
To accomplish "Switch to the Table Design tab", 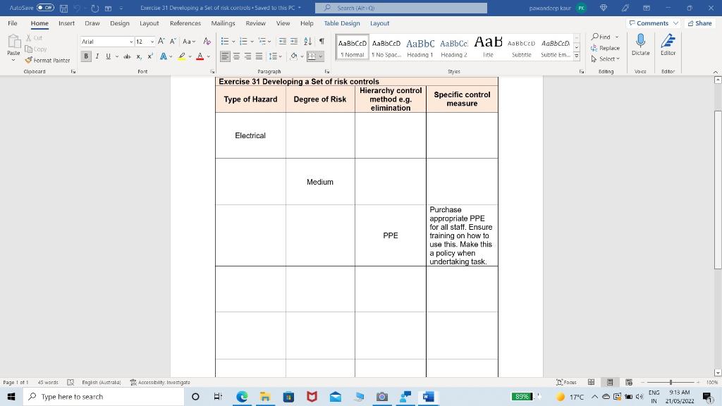I will point(342,23).
